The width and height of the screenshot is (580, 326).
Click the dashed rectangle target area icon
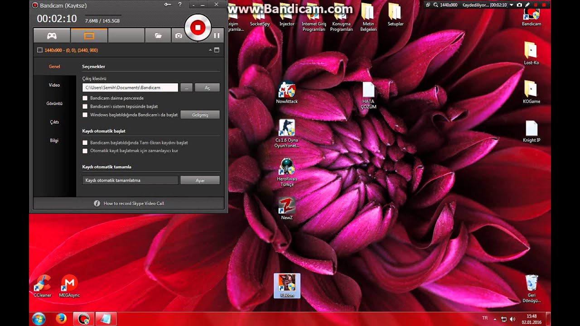40,50
